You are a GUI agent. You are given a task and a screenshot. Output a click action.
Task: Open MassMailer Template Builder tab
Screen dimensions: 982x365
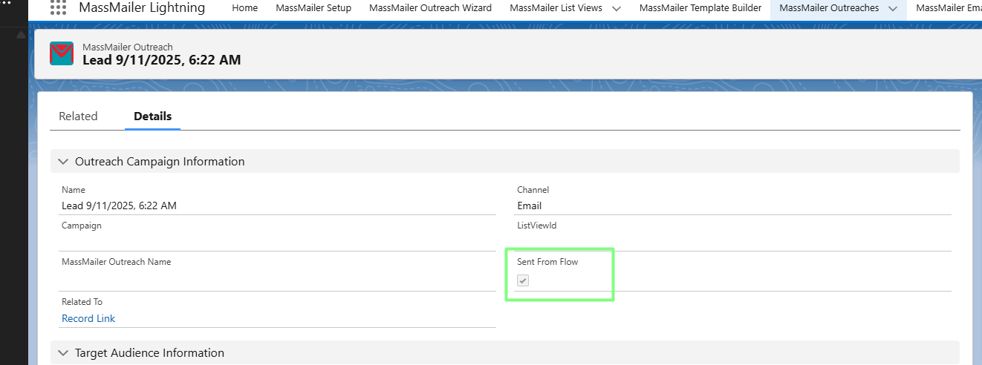click(x=700, y=8)
